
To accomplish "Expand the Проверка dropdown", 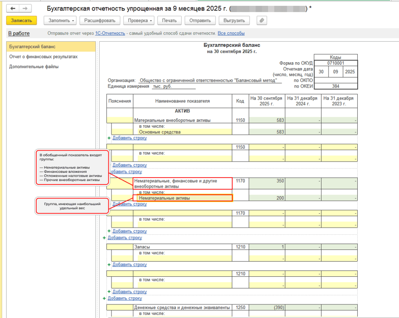I will point(139,21).
